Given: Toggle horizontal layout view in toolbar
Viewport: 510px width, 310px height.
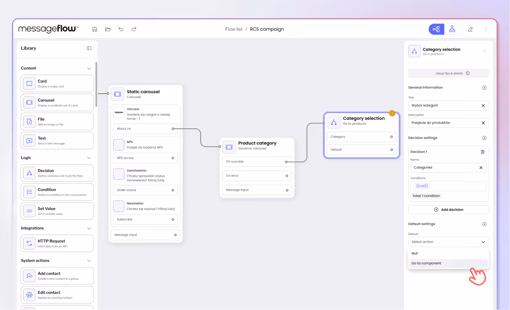Looking at the screenshot, I should coord(436,29).
